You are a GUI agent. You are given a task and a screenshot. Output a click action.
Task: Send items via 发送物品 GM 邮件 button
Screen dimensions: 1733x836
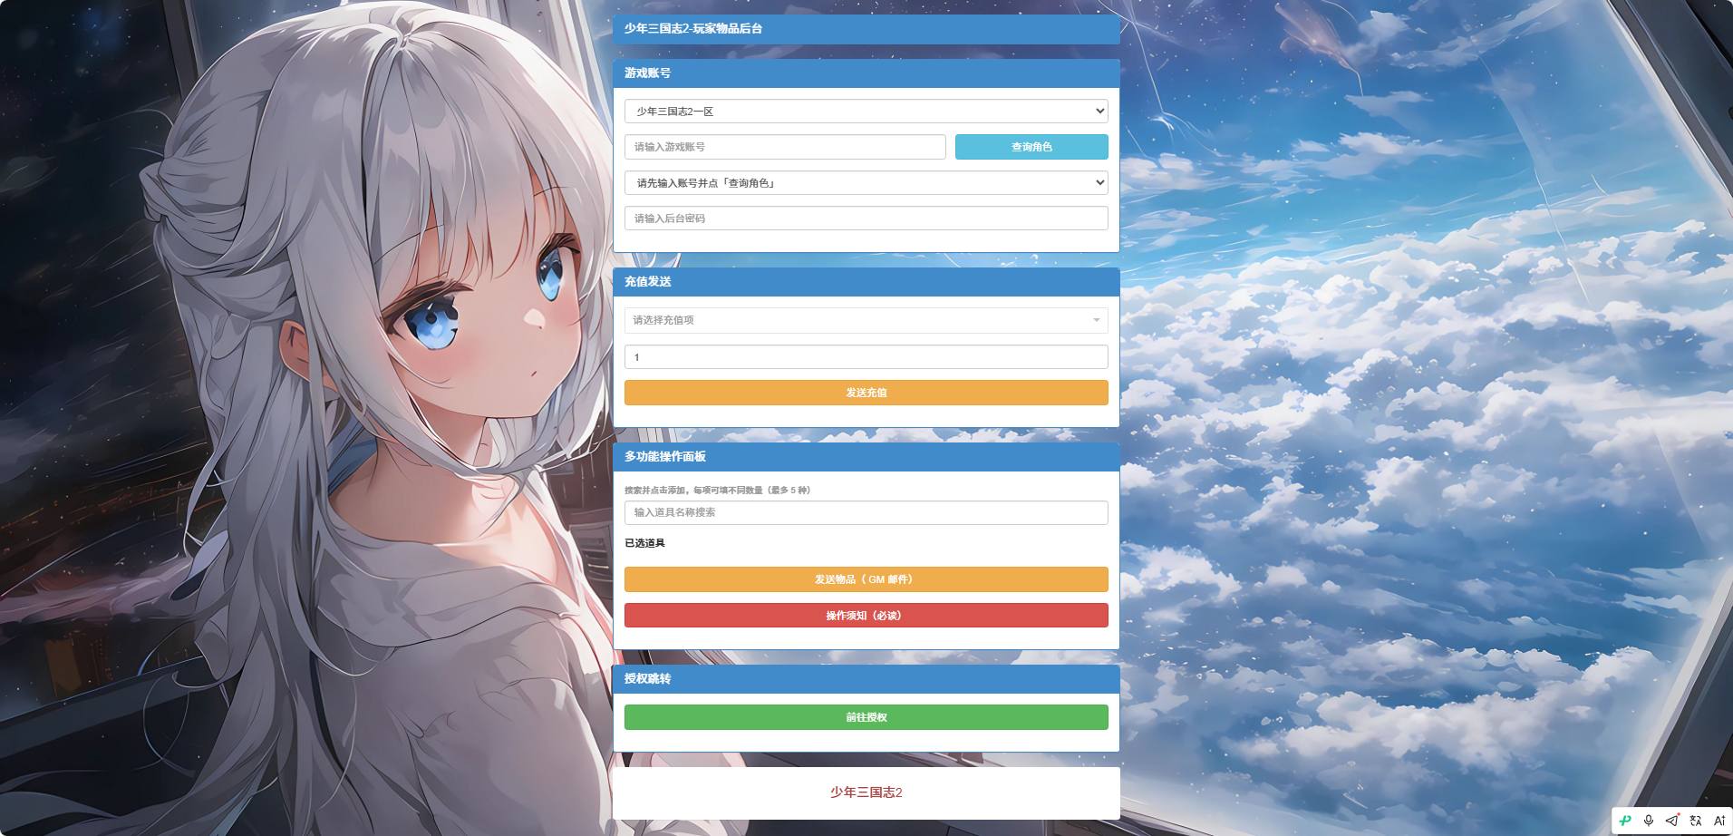click(x=866, y=579)
